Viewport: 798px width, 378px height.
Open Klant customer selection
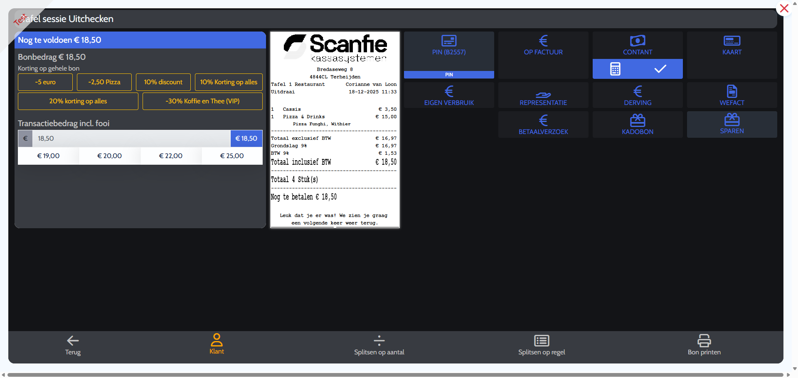[x=217, y=344]
